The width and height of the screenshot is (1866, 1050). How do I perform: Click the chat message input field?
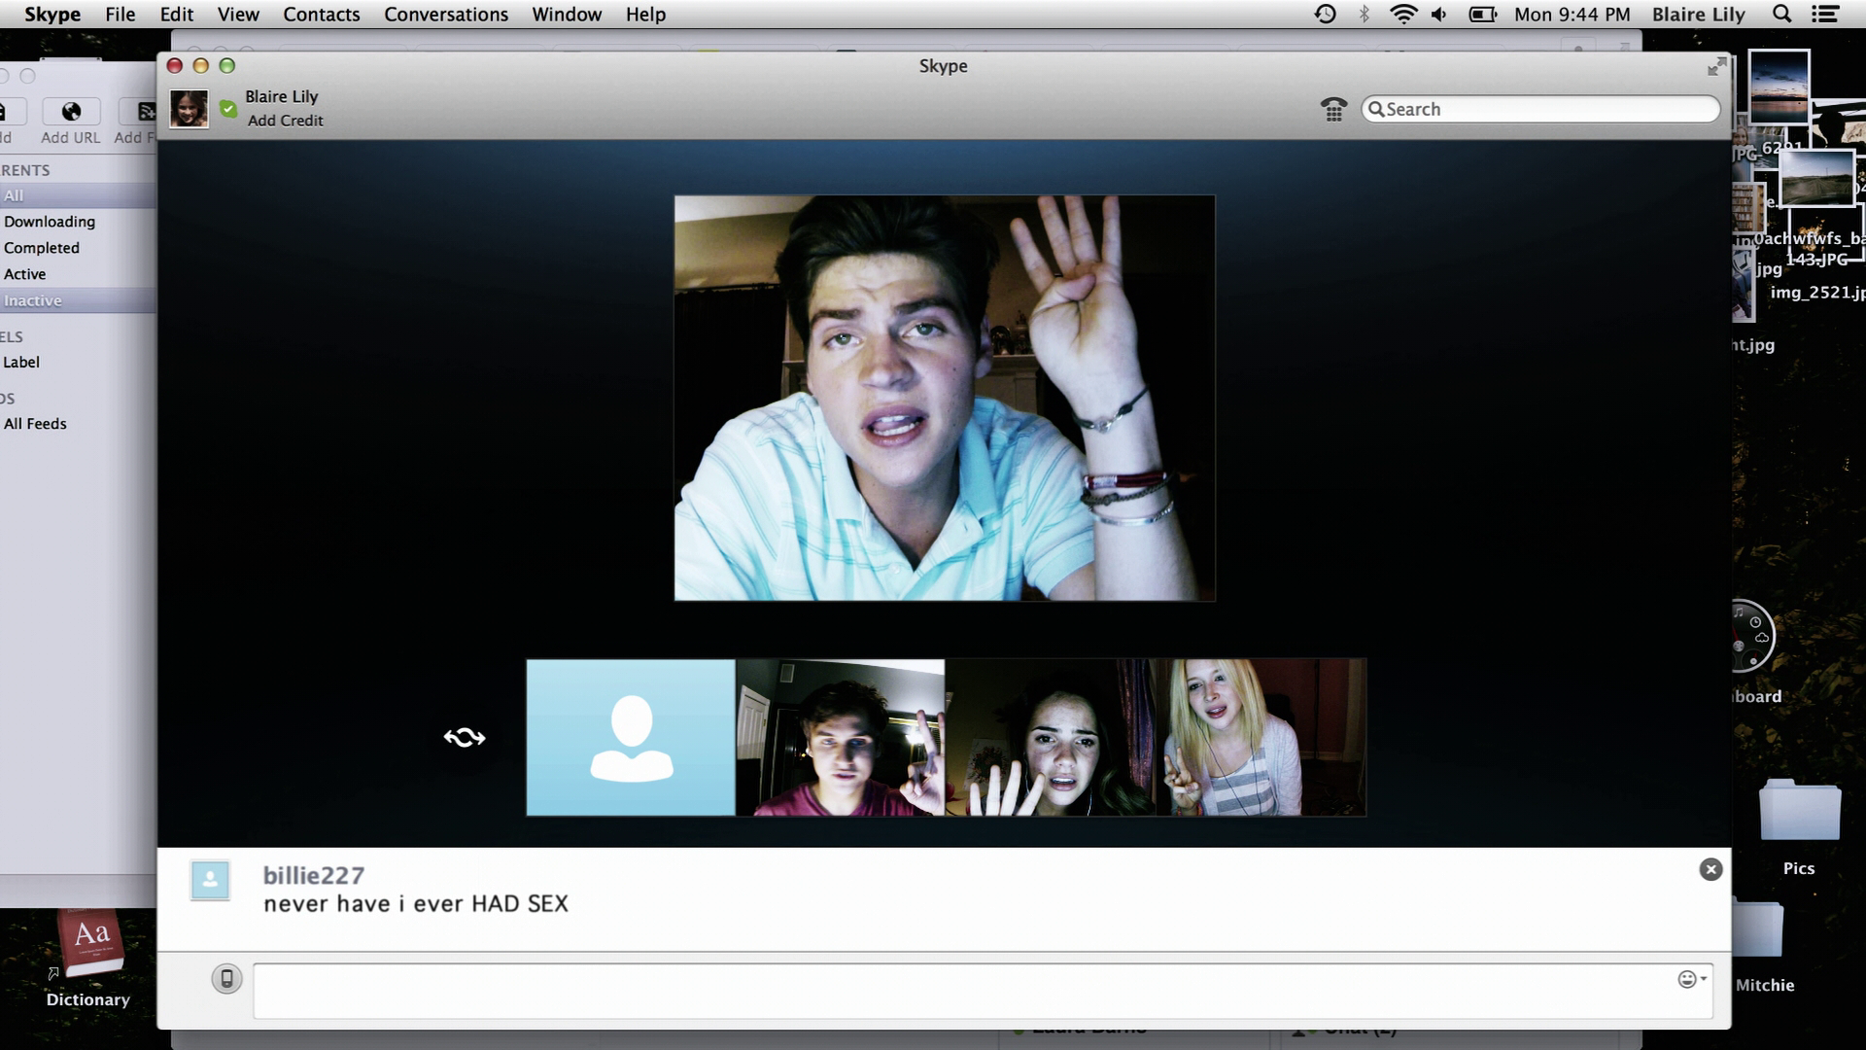(982, 991)
